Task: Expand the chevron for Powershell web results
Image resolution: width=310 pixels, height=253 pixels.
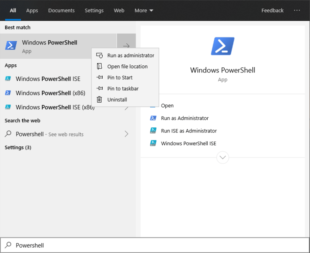Action: pyautogui.click(x=126, y=134)
